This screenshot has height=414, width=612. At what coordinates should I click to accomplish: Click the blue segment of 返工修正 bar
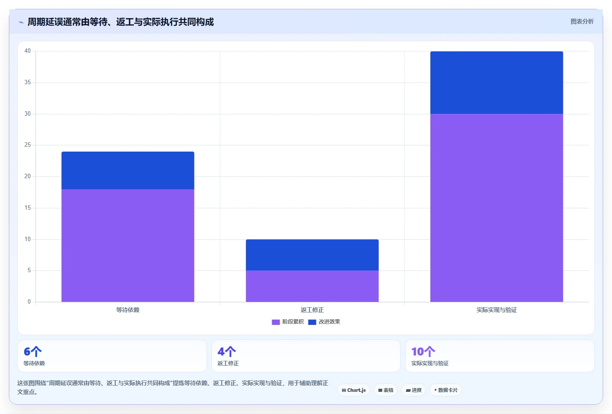312,255
